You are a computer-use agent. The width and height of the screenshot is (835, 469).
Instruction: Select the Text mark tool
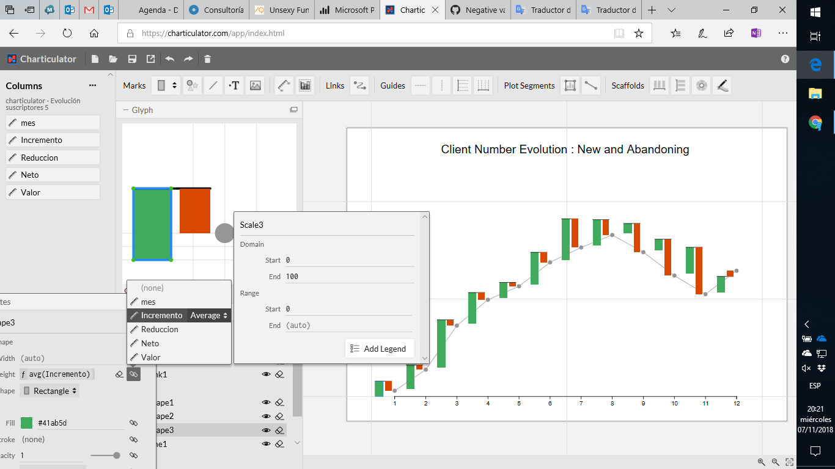(x=234, y=85)
